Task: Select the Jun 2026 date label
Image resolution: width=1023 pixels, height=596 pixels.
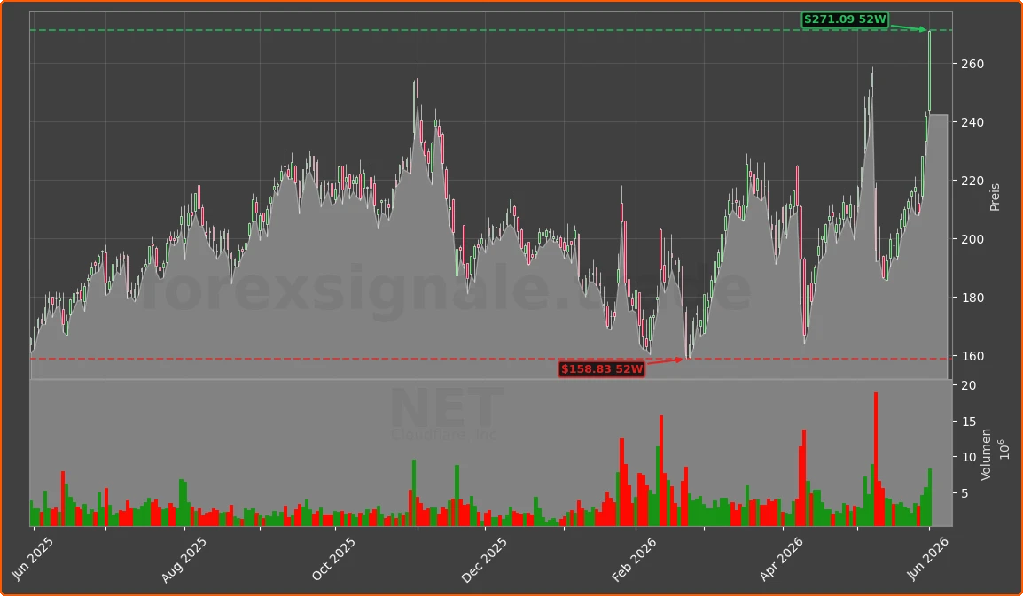Action: (x=927, y=558)
